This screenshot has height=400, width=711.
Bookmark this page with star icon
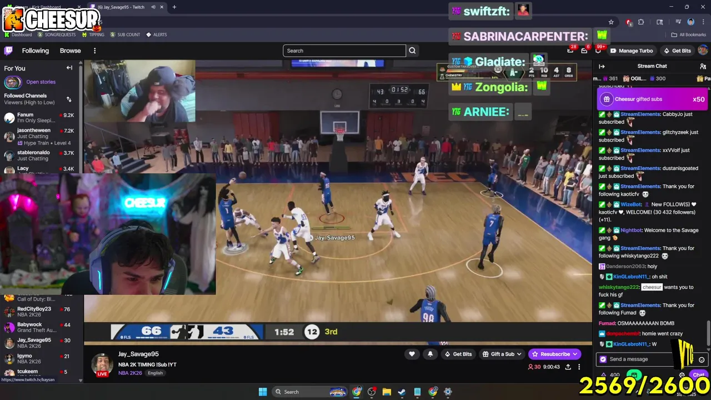coord(611,22)
